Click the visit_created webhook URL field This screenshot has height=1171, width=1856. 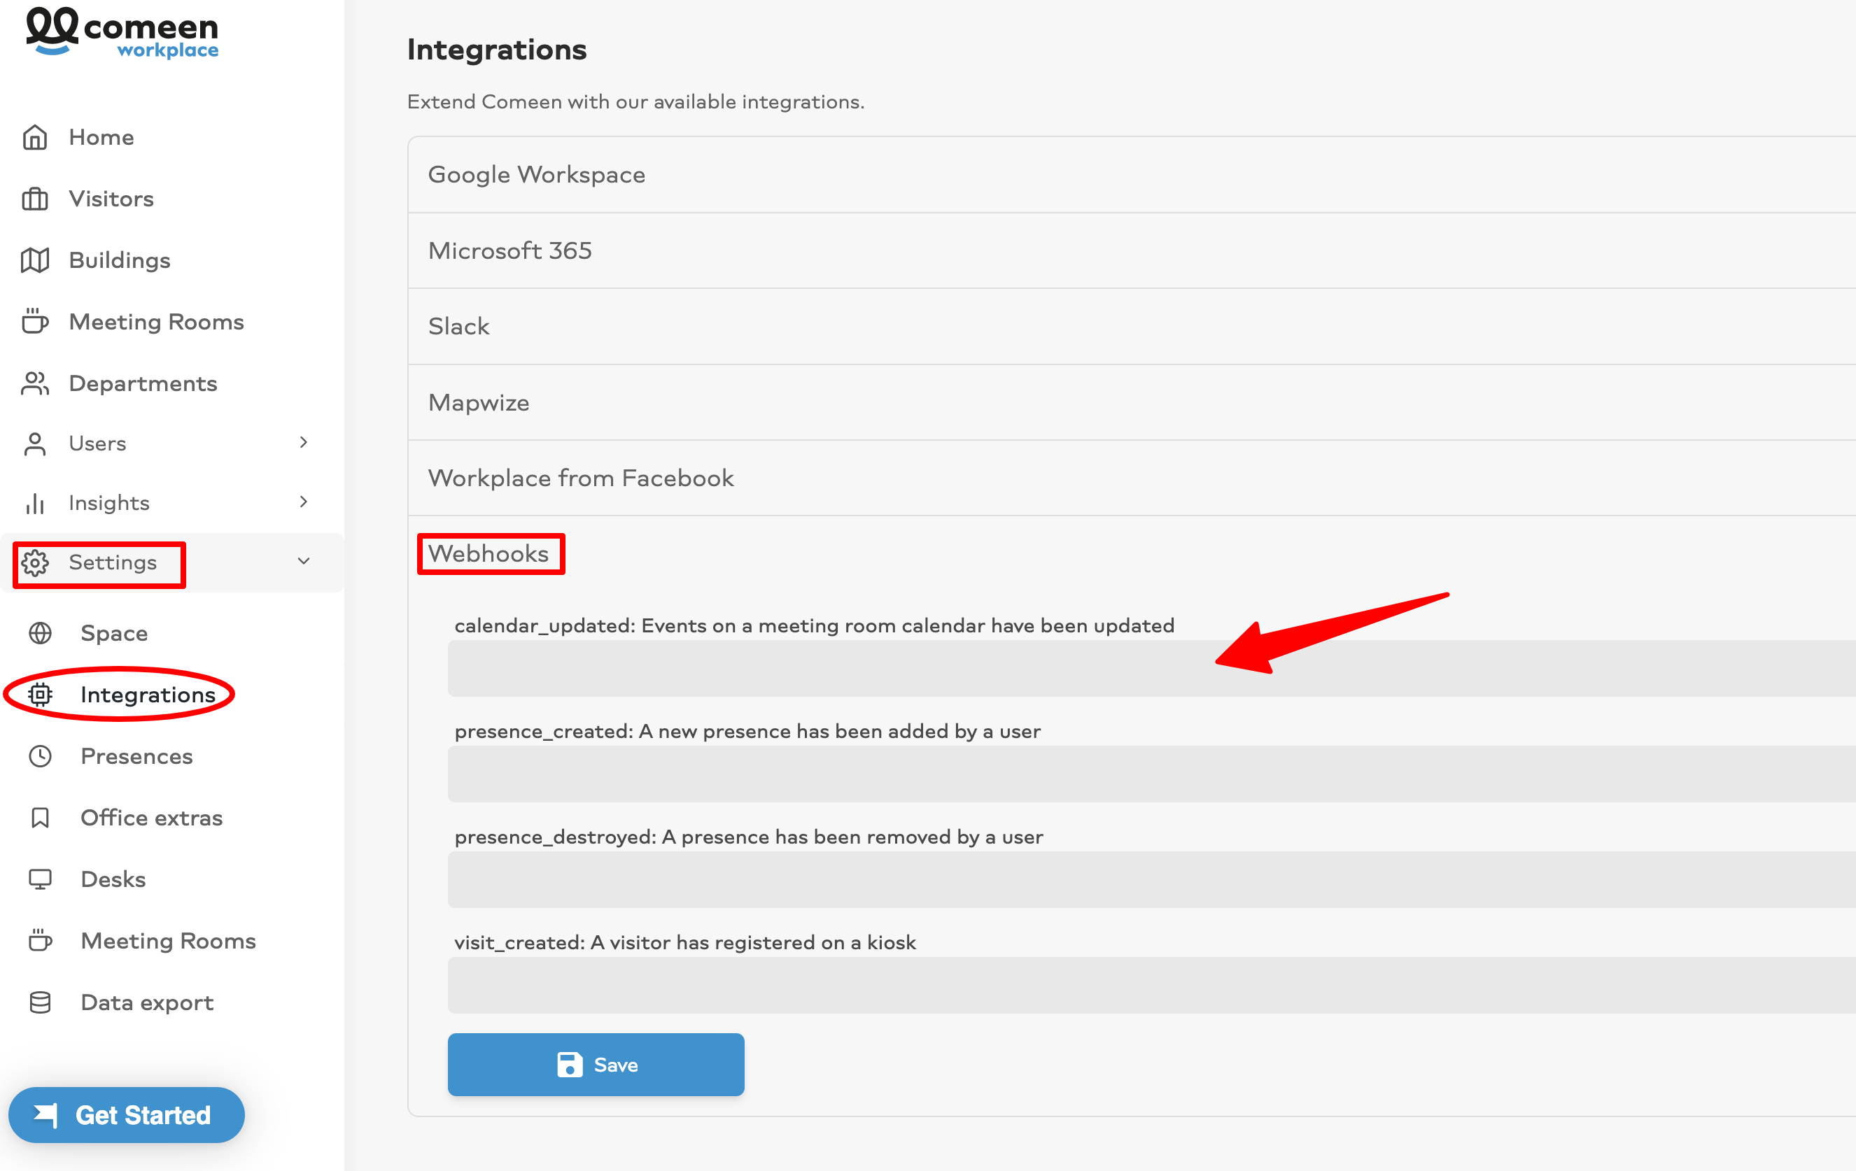pyautogui.click(x=1151, y=986)
